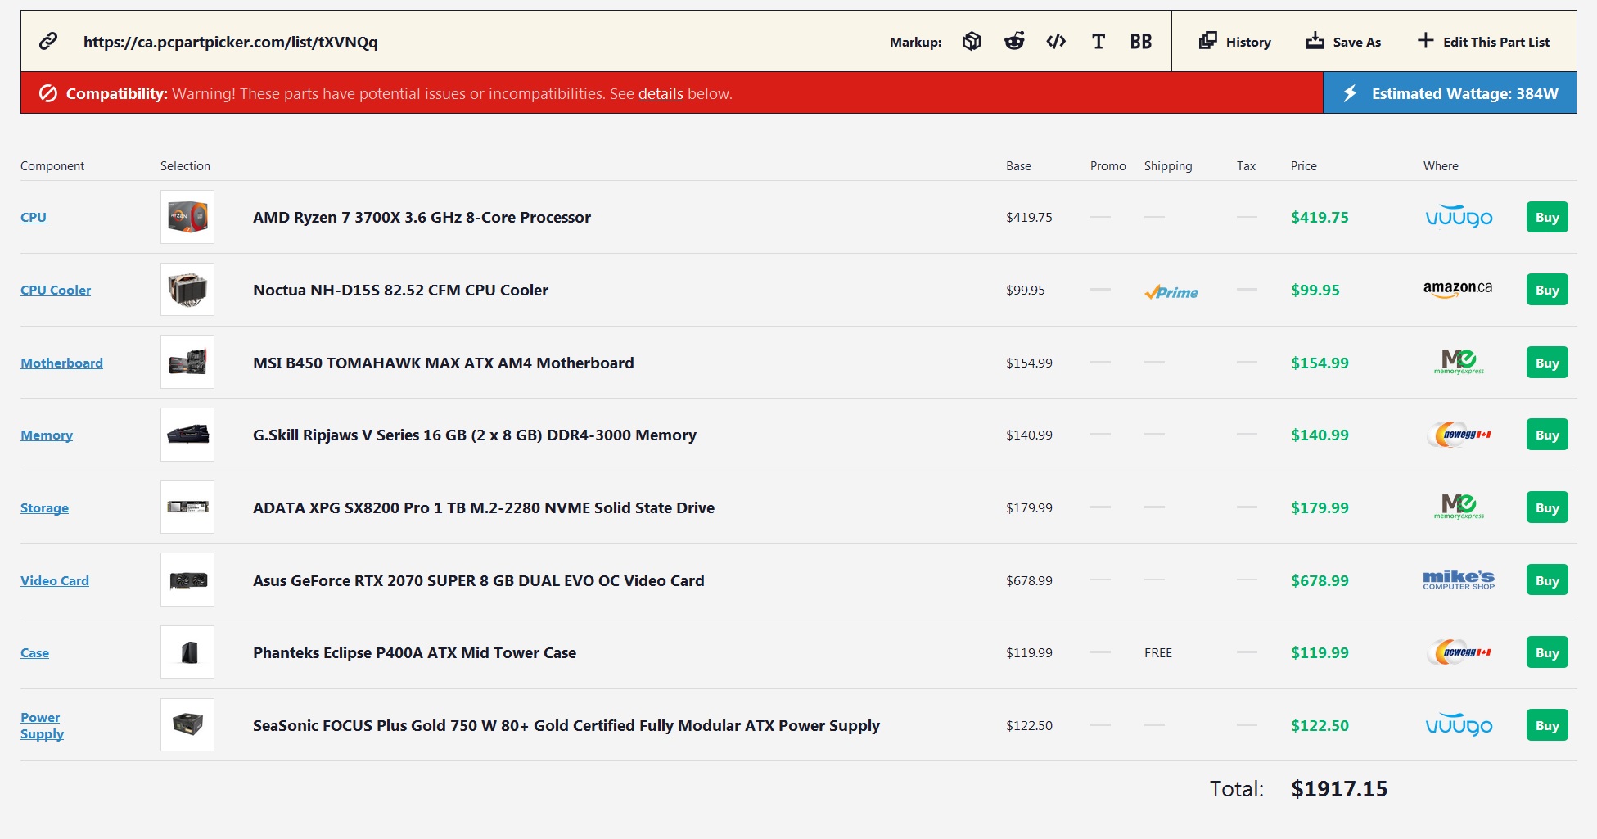Open ADATA XPG SX8200 Pro name
The height and width of the screenshot is (839, 1597).
pos(484,507)
